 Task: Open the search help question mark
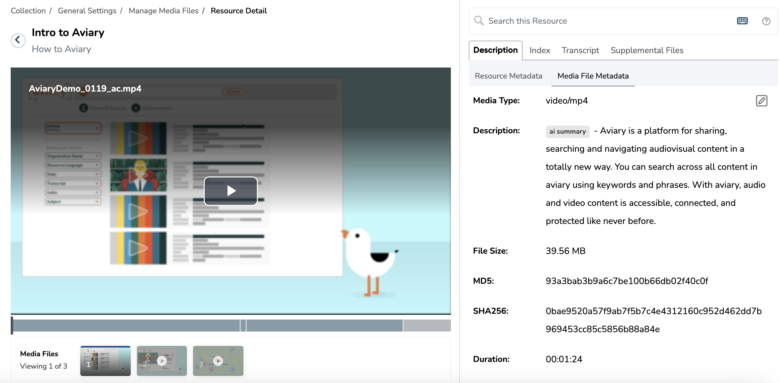[x=766, y=21]
